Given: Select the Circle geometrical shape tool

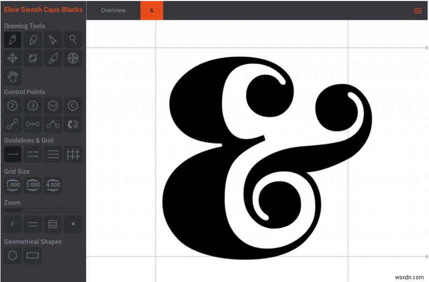Looking at the screenshot, I should 12,256.
